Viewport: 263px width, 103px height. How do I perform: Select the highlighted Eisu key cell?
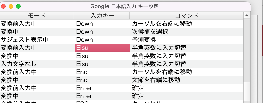102,48
